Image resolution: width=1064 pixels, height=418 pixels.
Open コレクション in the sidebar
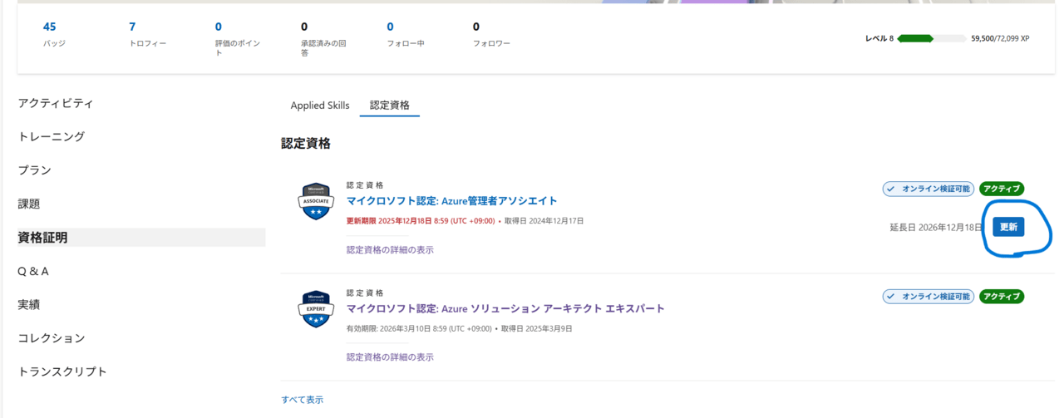[x=52, y=338]
